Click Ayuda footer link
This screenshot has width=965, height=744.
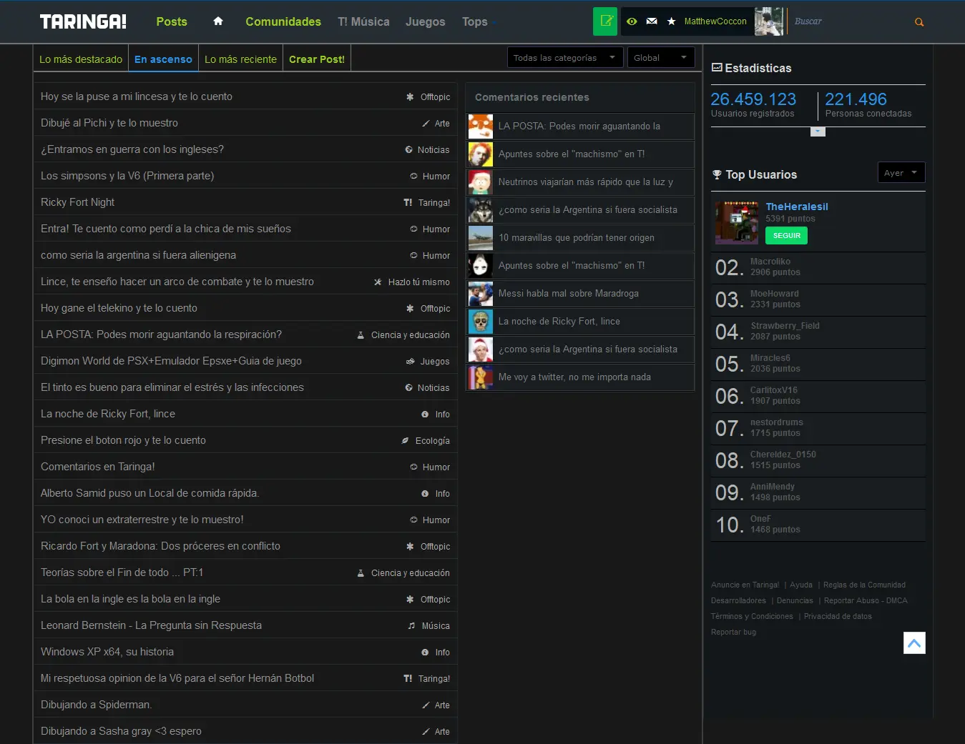[x=801, y=585]
